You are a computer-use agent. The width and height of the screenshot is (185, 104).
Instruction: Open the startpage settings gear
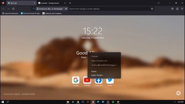point(178,93)
